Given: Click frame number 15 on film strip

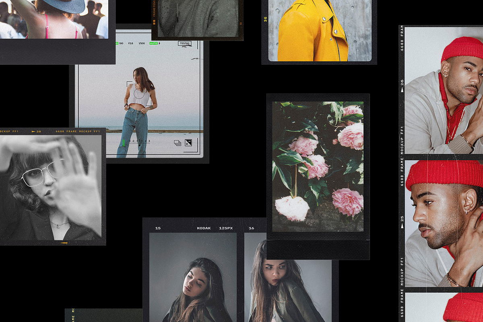Looking at the screenshot, I should coord(158,228).
